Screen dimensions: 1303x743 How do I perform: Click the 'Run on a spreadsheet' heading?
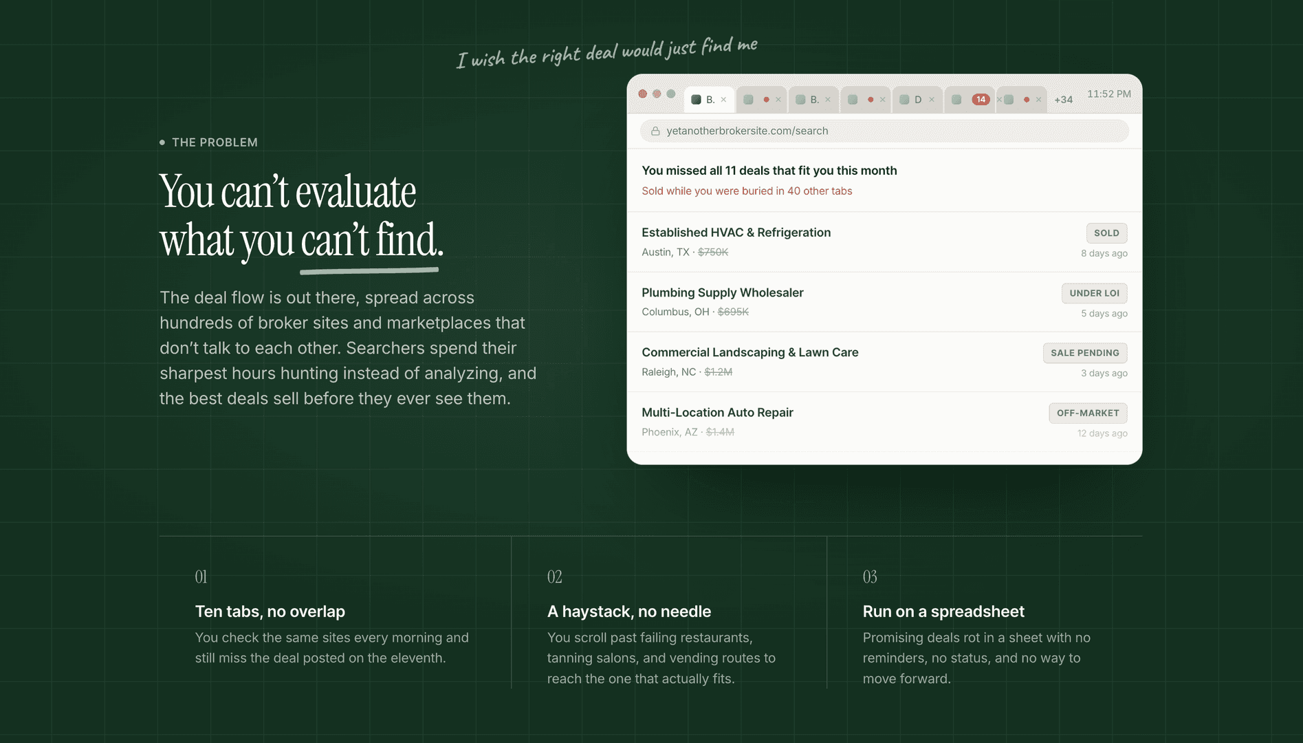943,612
